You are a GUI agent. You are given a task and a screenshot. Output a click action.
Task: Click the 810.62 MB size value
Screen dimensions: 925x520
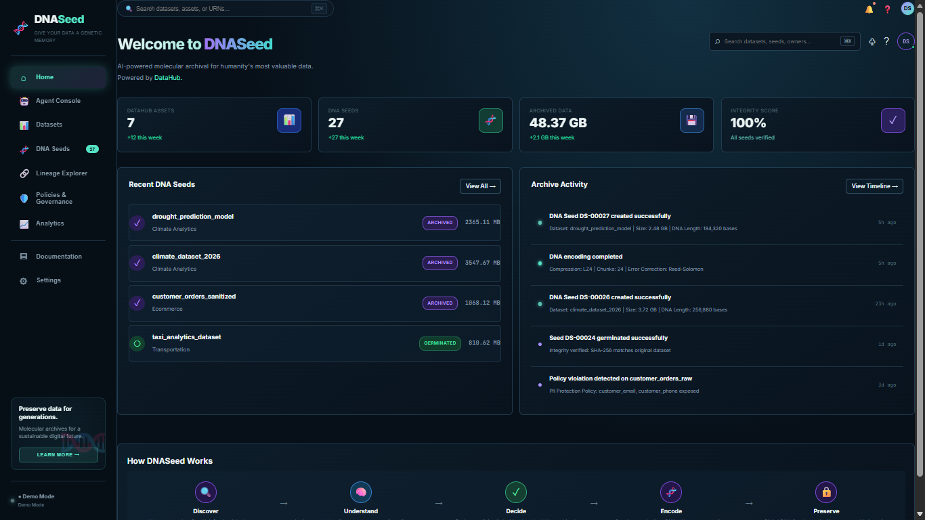coord(484,343)
